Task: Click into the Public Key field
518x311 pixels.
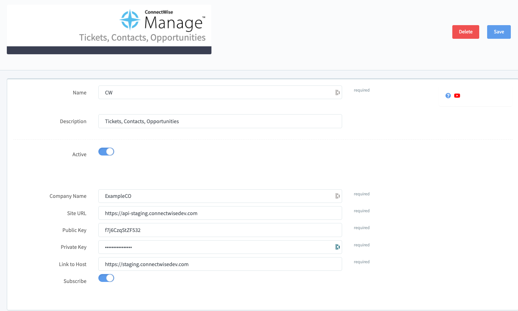Action: pyautogui.click(x=220, y=230)
